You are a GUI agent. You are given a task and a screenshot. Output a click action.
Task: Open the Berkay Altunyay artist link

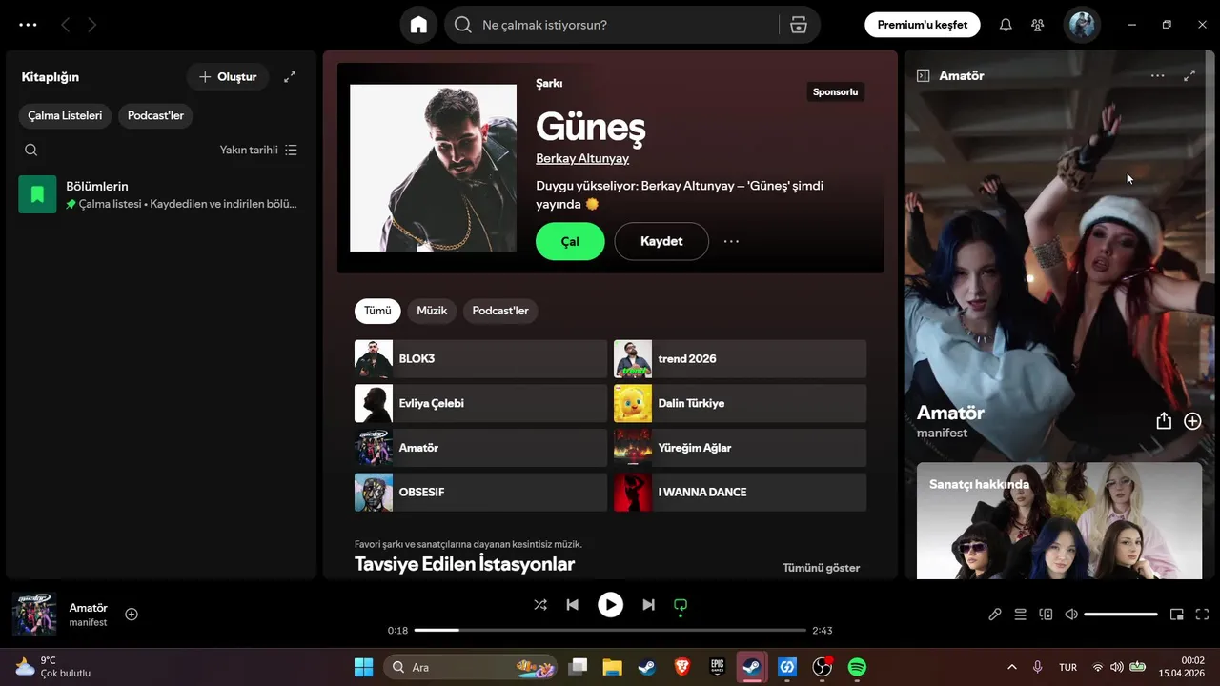[x=582, y=158]
